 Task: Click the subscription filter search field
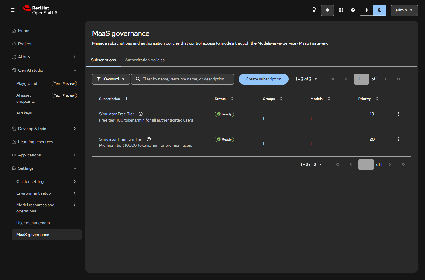pyautogui.click(x=183, y=79)
